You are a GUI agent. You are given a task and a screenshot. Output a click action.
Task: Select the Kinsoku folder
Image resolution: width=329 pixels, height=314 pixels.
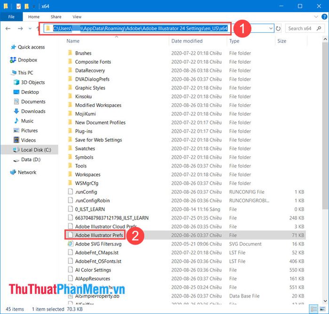click(x=83, y=97)
